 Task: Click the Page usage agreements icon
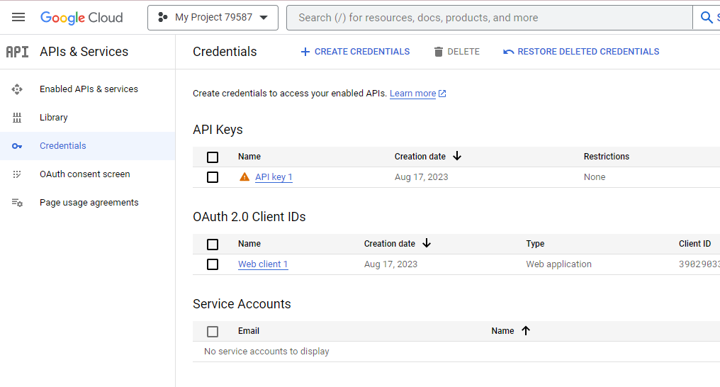17,203
